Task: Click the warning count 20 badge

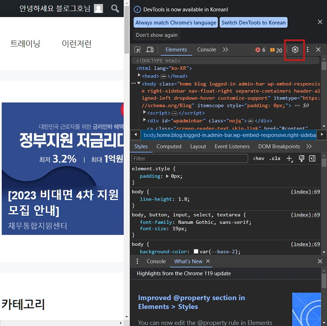Action: (276, 50)
